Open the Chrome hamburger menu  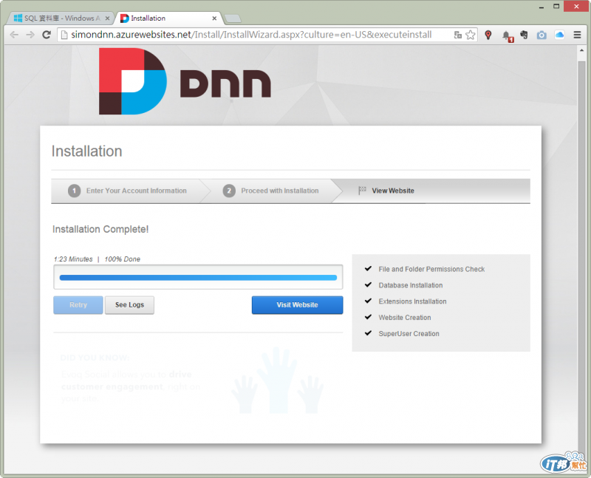577,35
